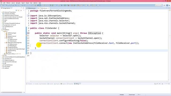Open the Console tab
Viewport: 171px width, 96px height.
click(x=50, y=84)
